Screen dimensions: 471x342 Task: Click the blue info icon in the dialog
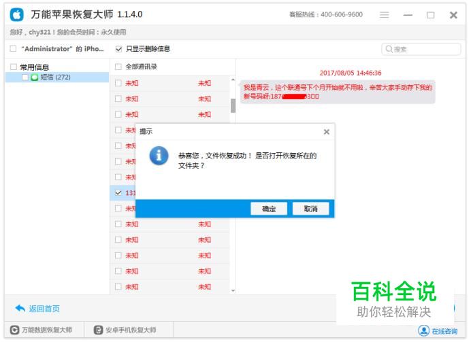159,156
